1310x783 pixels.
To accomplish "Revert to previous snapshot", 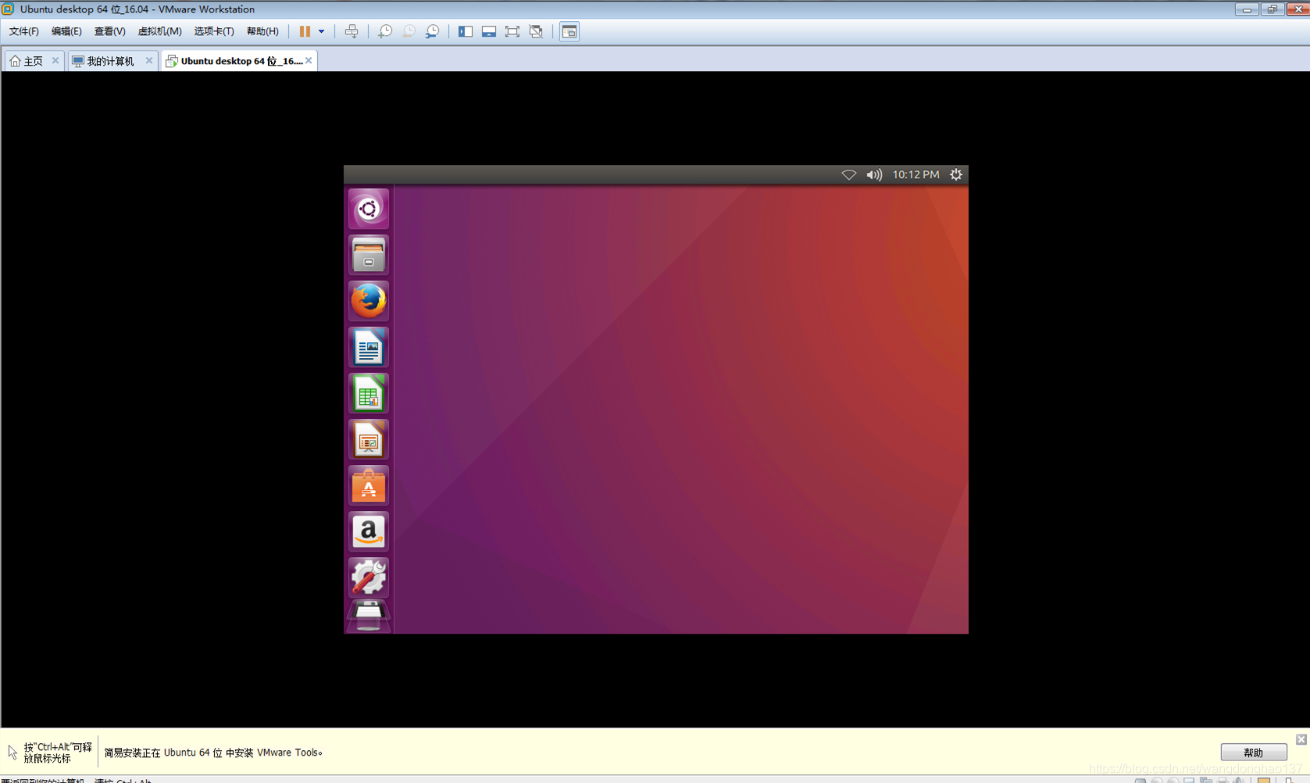I will [x=409, y=31].
